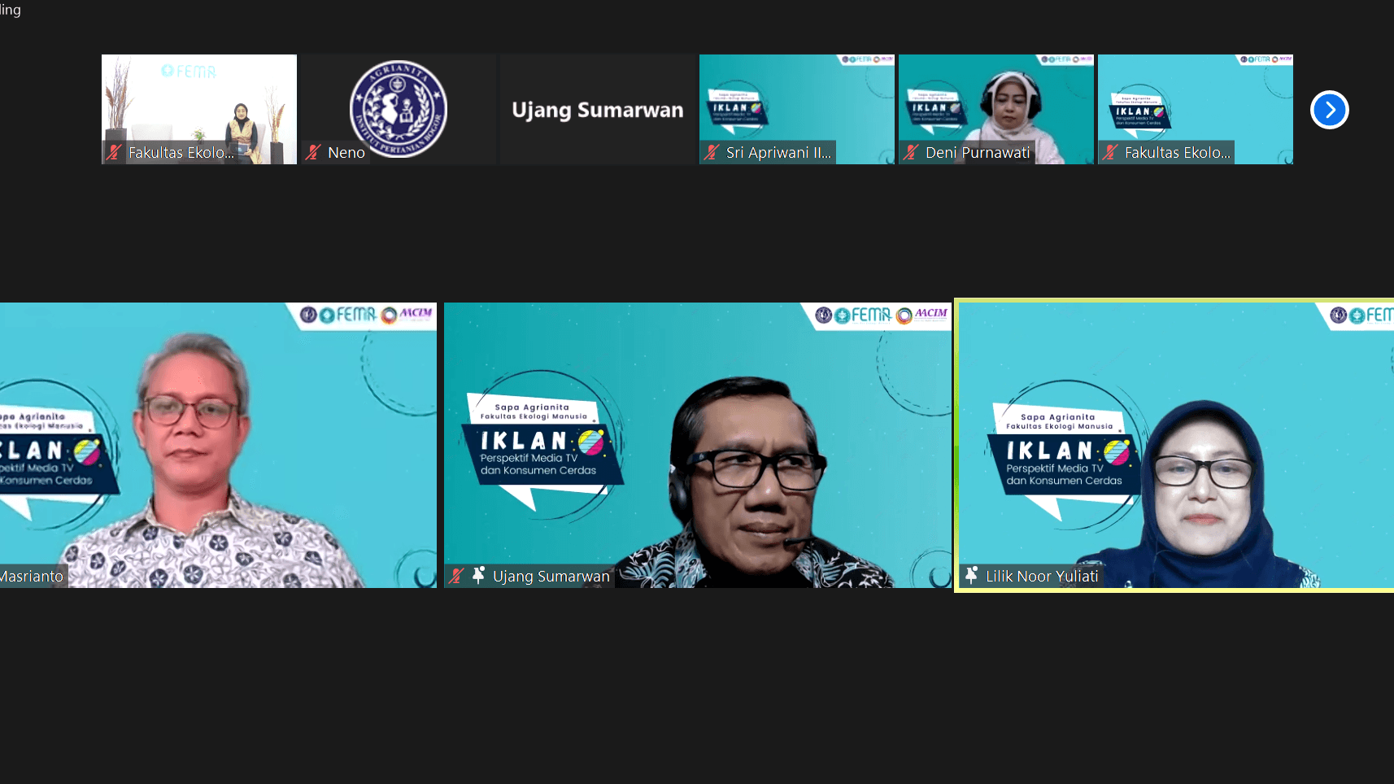The image size is (1394, 784).
Task: Unpin Lilik Noor Yuliati using her pin indicator
Action: coord(972,576)
